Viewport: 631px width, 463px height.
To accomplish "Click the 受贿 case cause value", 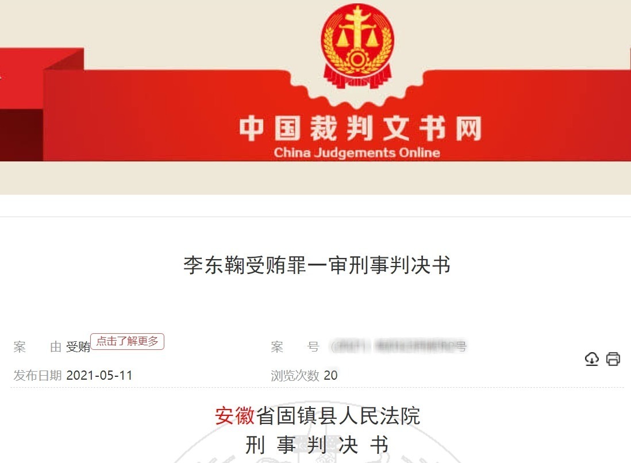I will (x=78, y=347).
